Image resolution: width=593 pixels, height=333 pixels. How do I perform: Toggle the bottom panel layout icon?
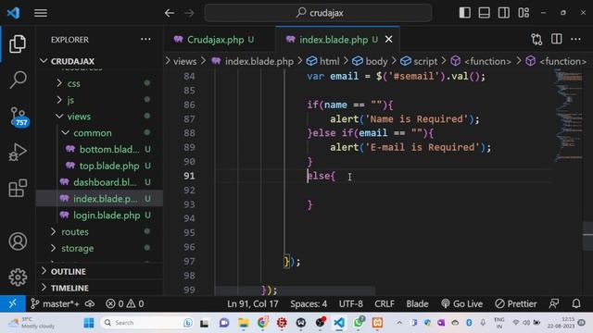[484, 13]
